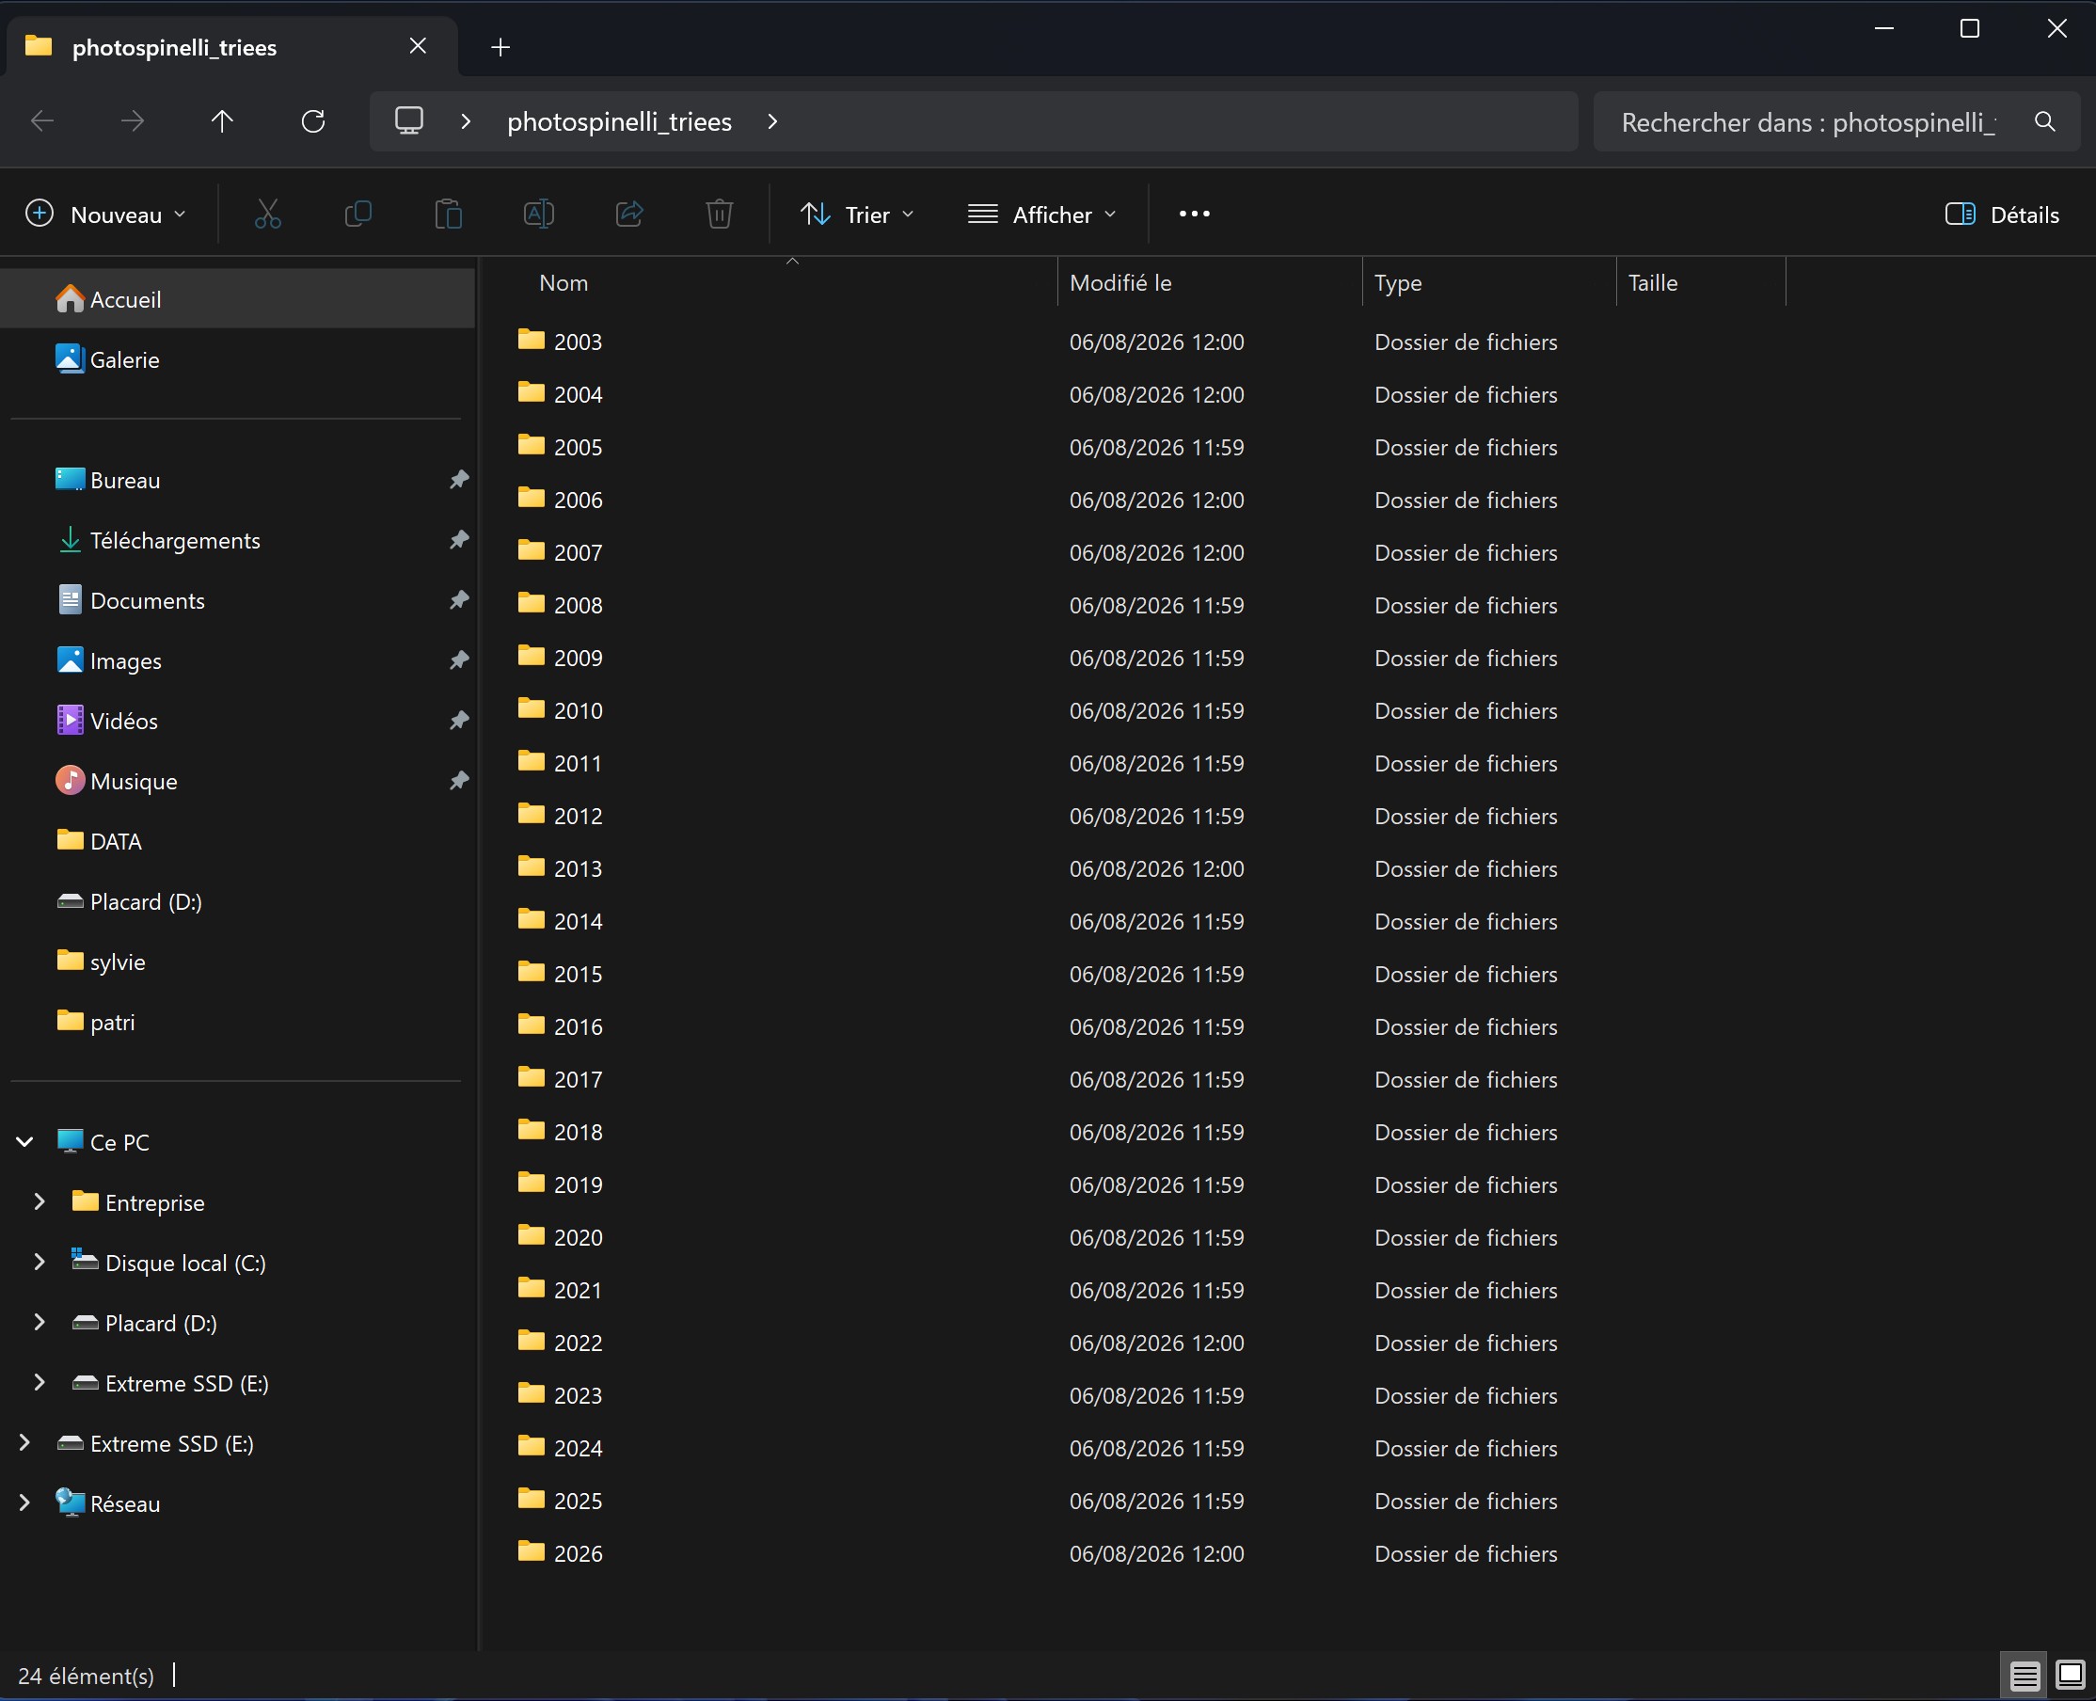The height and width of the screenshot is (1701, 2096).
Task: Open the patri folder in sidebar
Action: coord(237,1022)
